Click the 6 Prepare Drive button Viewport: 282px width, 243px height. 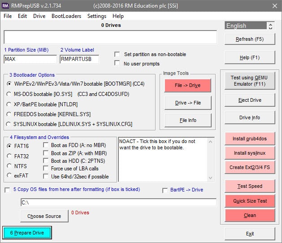(27, 233)
